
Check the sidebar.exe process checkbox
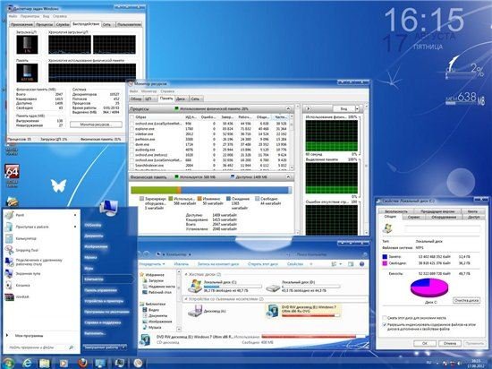pyautogui.click(x=132, y=134)
